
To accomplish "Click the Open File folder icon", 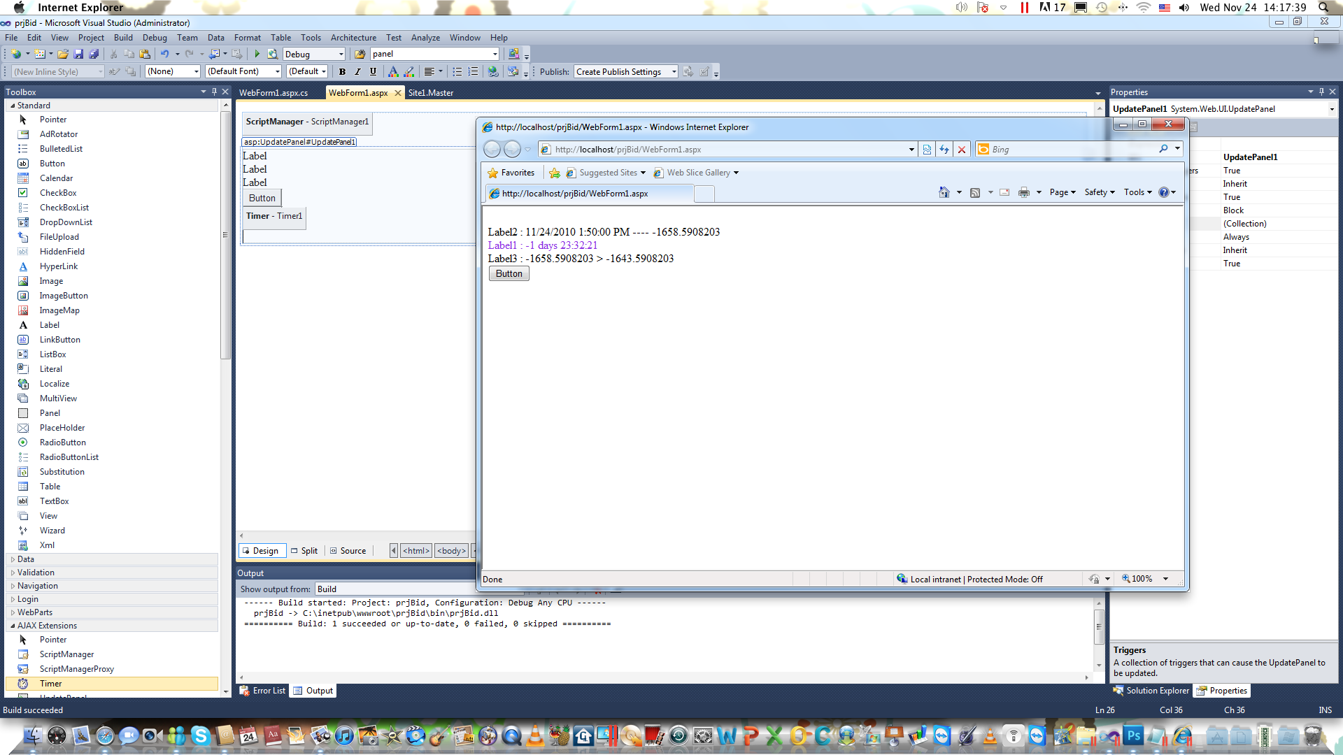I will [x=63, y=54].
